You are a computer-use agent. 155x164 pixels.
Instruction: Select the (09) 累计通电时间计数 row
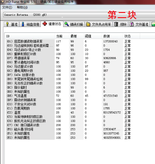pos(69,62)
